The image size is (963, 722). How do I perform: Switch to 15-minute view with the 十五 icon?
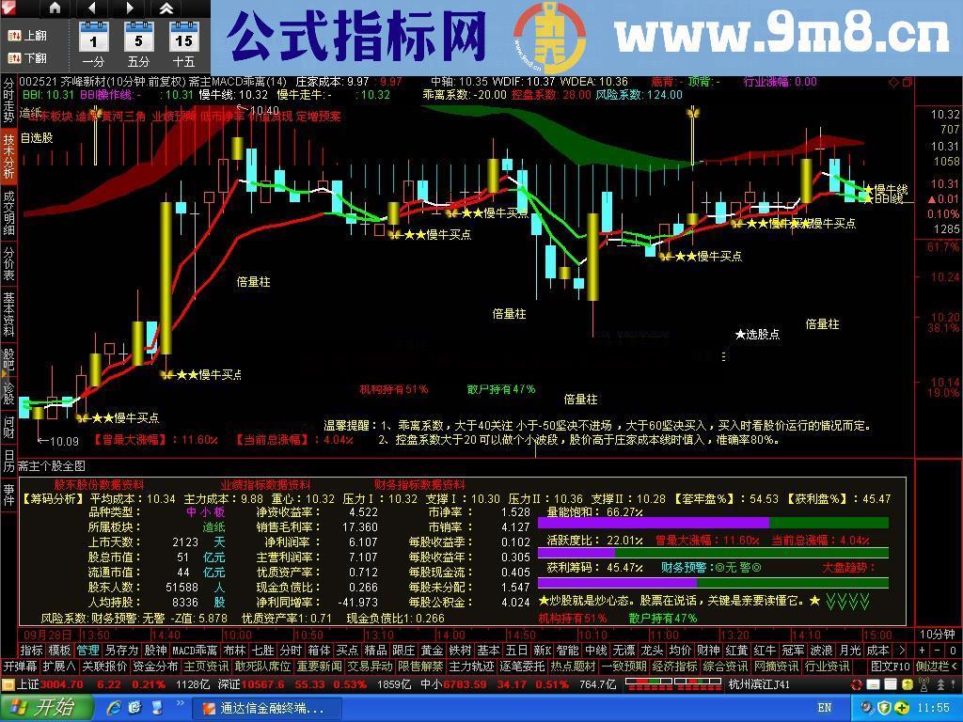(184, 38)
